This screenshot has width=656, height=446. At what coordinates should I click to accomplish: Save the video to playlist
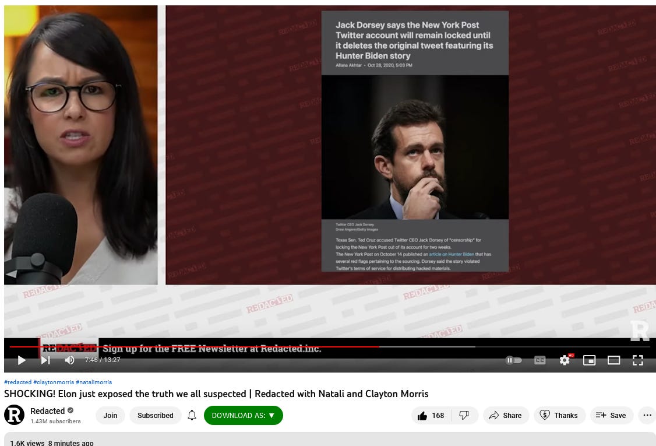click(x=611, y=416)
